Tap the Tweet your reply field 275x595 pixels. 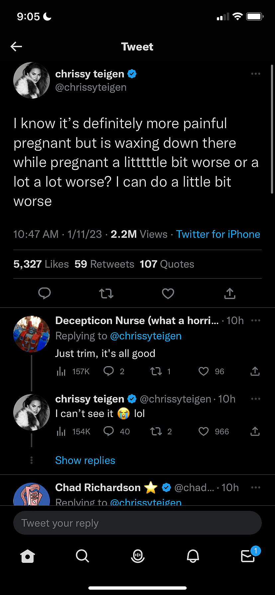[x=137, y=523]
